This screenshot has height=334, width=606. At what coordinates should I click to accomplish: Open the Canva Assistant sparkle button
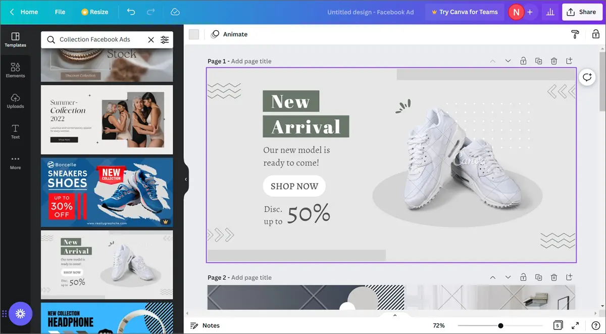click(x=20, y=314)
